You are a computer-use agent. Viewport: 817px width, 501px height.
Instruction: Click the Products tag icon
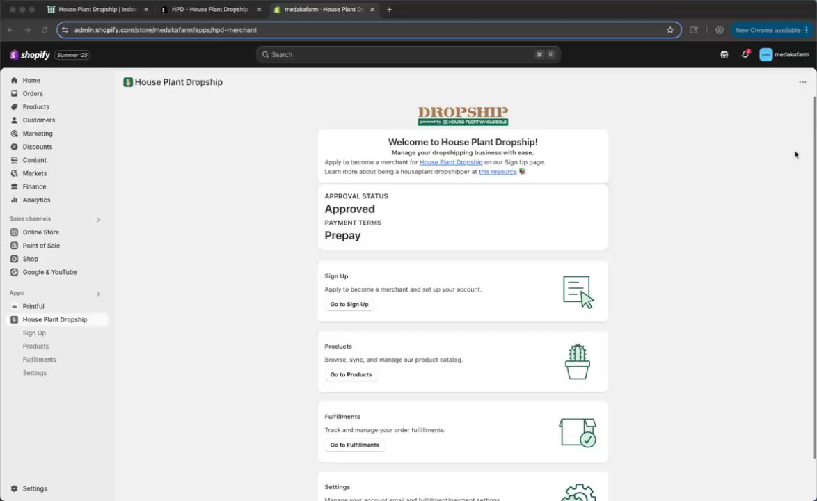(x=14, y=106)
